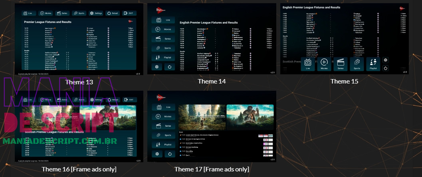Click the Live button in Theme 14 sidebar

pos(163,20)
